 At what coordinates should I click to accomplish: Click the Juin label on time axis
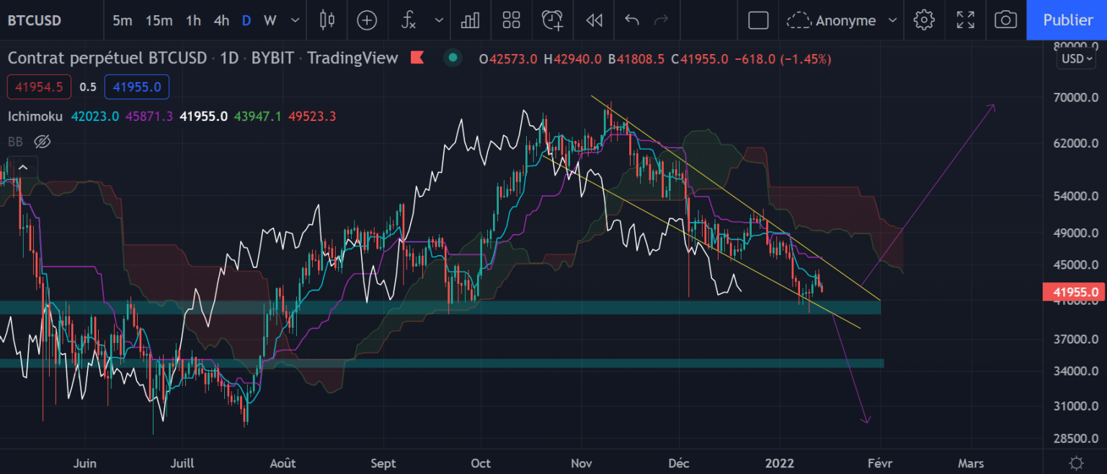point(84,463)
